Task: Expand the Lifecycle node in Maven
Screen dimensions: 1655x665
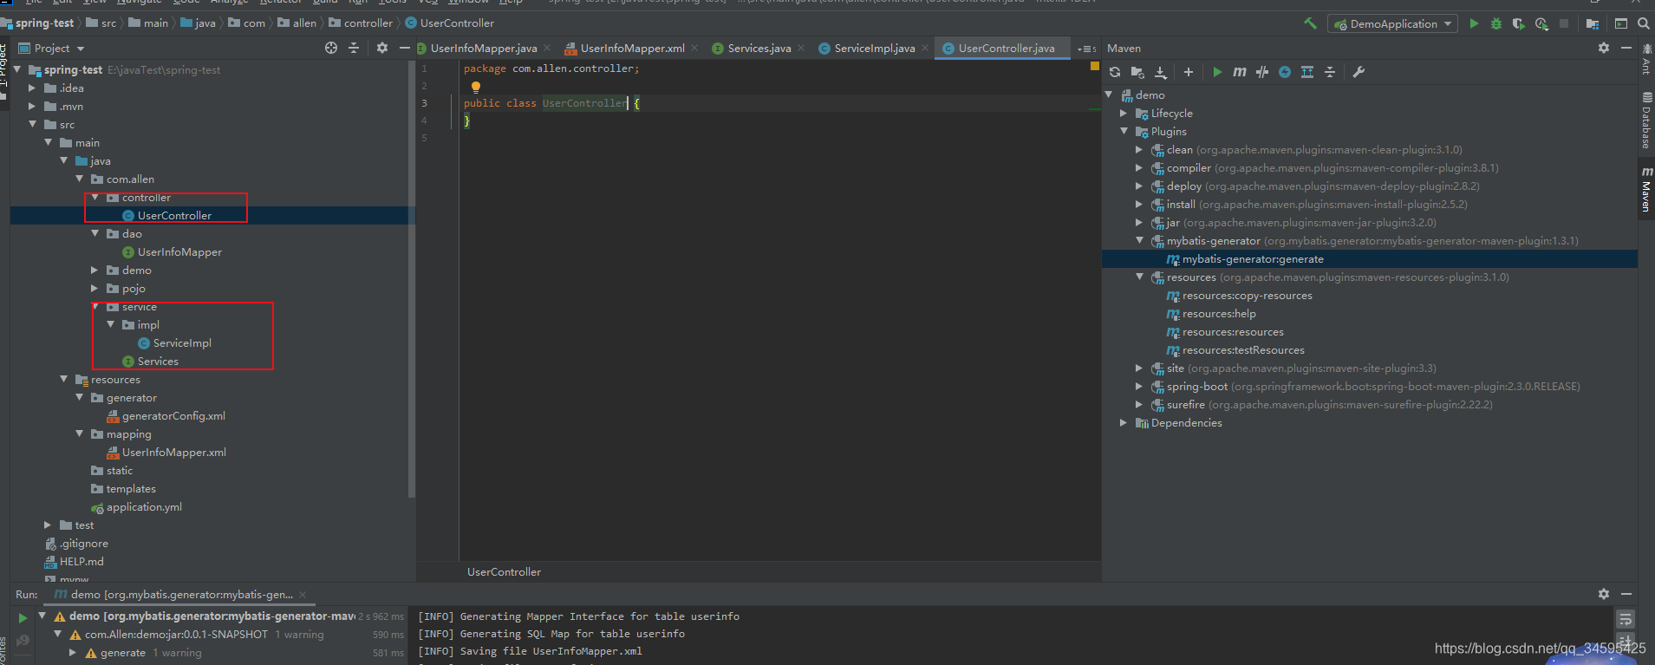Action: (x=1124, y=113)
